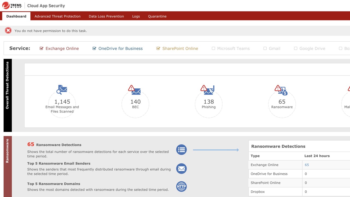Click the Cloud App Security title
Image resolution: width=350 pixels, height=197 pixels.
click(46, 6)
